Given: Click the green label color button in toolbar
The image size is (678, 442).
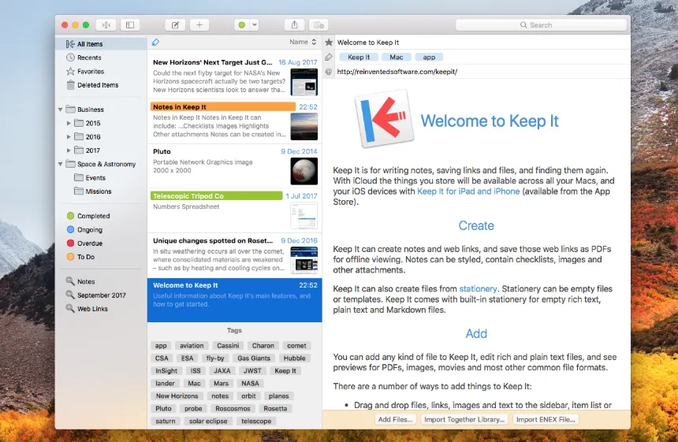Looking at the screenshot, I should coord(242,25).
